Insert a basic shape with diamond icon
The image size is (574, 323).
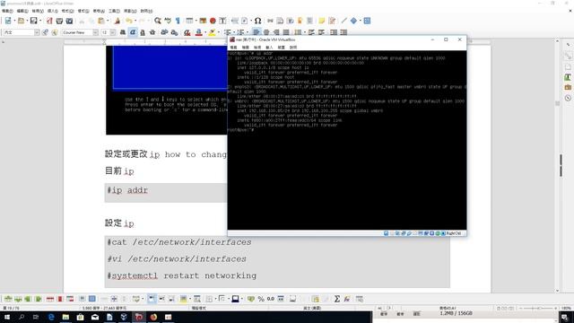tap(353, 21)
